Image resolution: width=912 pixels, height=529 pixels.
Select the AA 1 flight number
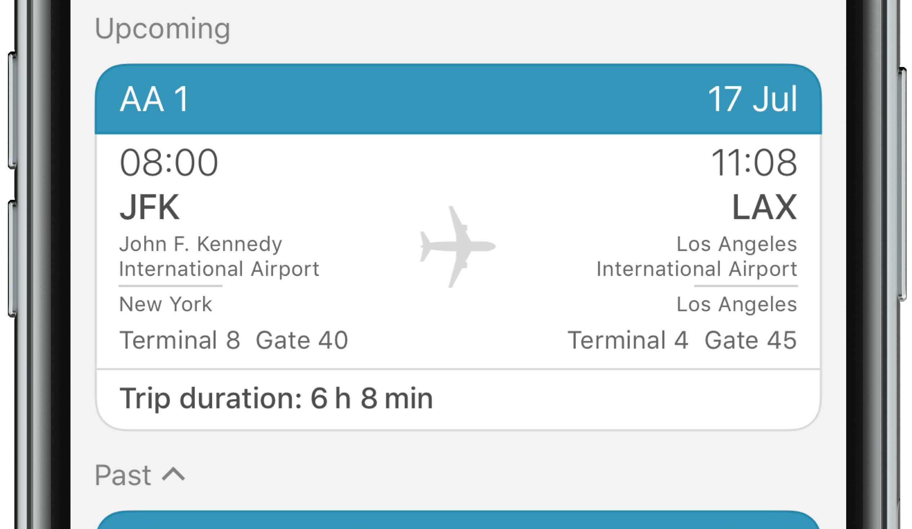point(154,99)
